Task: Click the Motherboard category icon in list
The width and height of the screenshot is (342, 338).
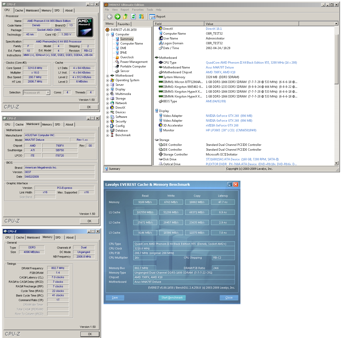Action: (157, 58)
